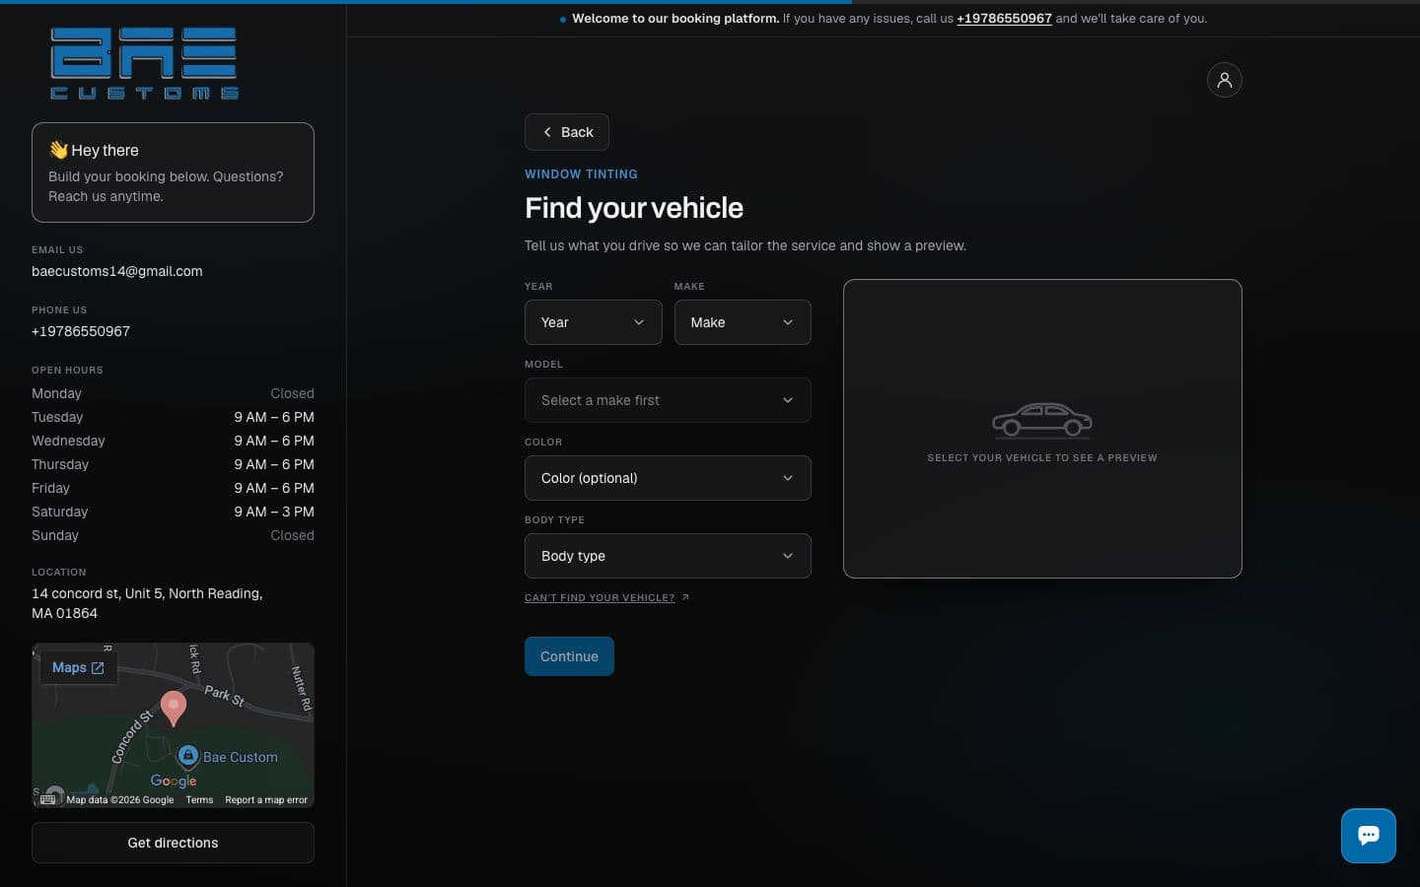Click the 'Find your vehicle' heading

click(634, 208)
